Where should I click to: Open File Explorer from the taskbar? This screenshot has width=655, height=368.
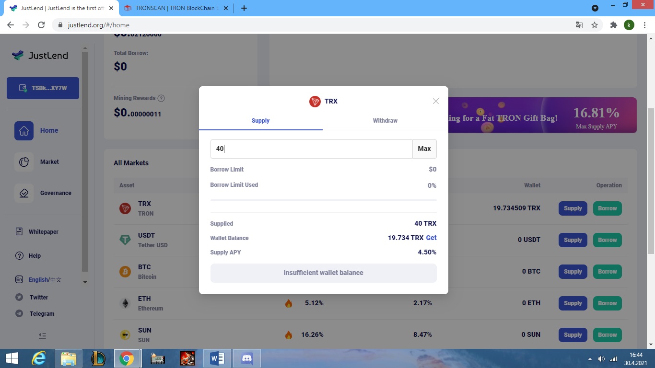tap(69, 358)
